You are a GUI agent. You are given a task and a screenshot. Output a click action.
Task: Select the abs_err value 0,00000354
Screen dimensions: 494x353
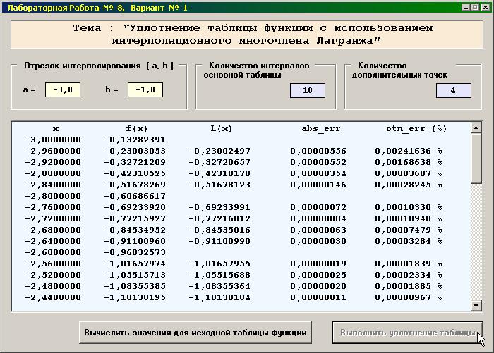point(318,173)
